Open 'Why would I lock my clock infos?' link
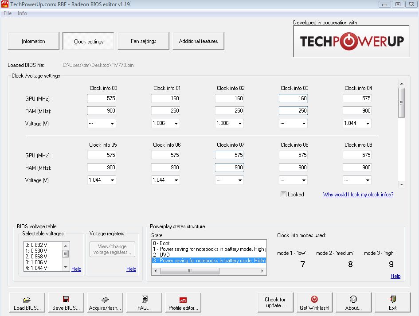 358,195
